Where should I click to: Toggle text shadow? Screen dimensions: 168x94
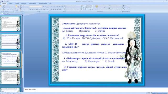pos(39,9)
